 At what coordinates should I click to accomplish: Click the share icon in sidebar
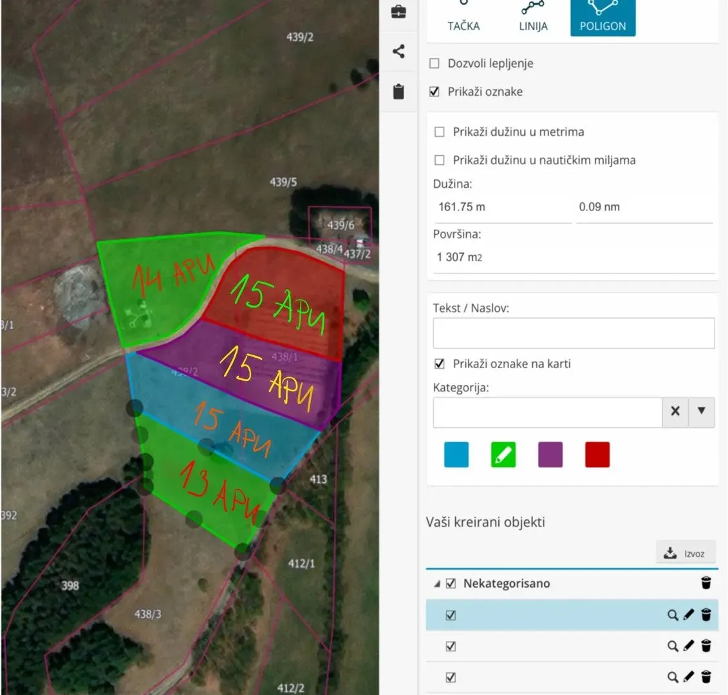click(398, 51)
